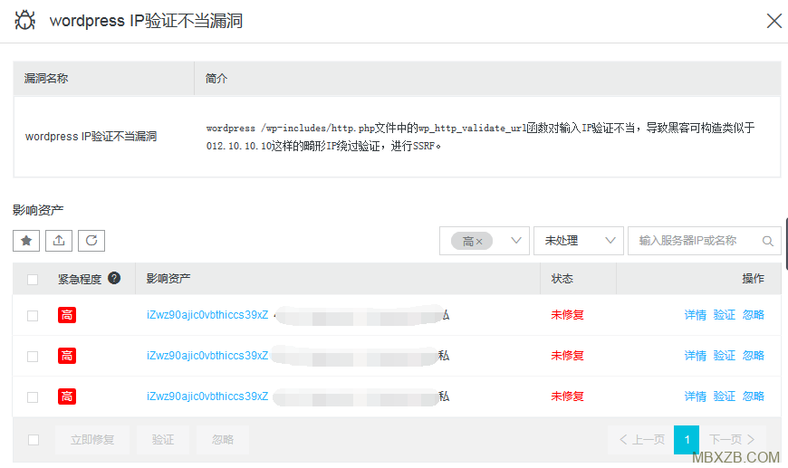Toggle the bottom bulk-action checkbox
This screenshot has height=468, width=788.
click(x=34, y=440)
